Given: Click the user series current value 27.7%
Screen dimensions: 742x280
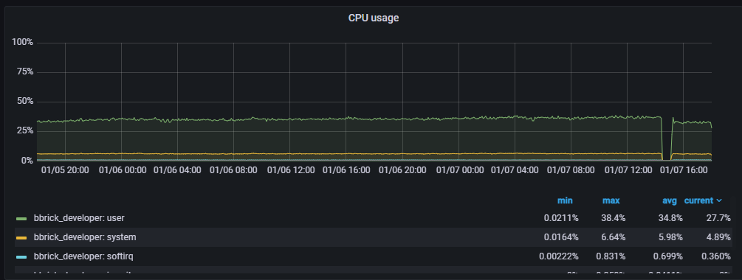Looking at the screenshot, I should pyautogui.click(x=719, y=219).
